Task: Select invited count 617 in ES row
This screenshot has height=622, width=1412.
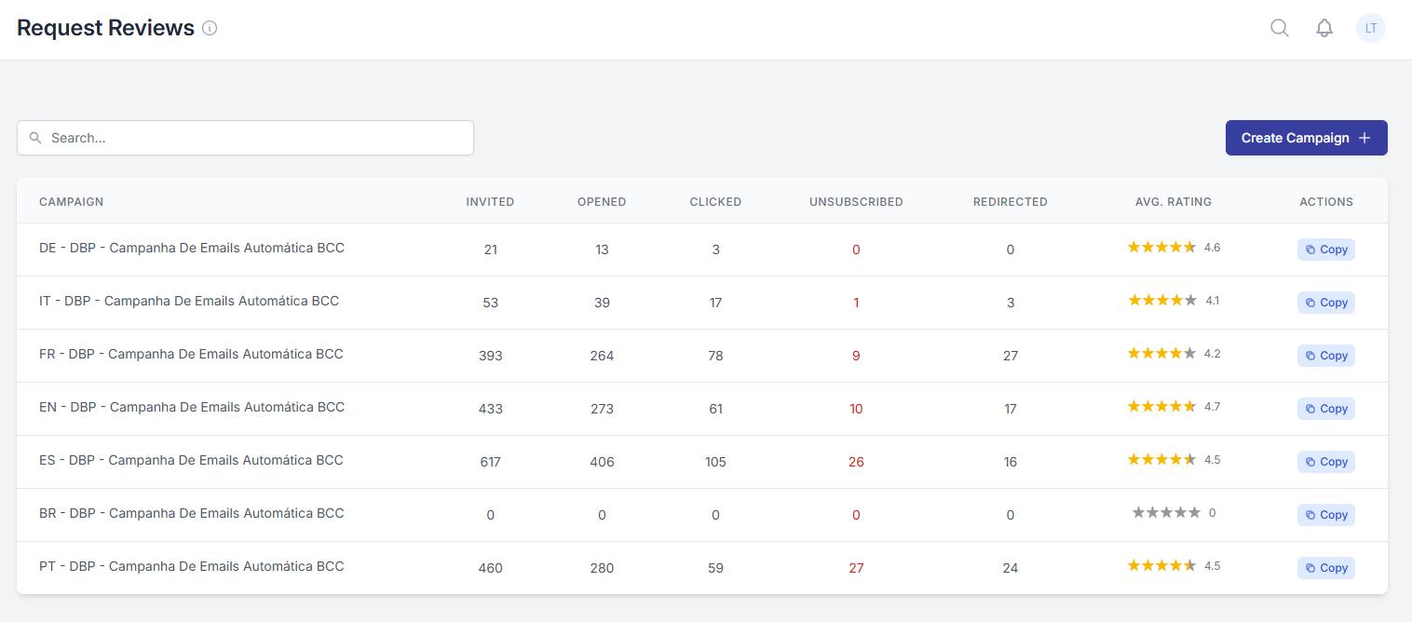Action: pyautogui.click(x=490, y=462)
